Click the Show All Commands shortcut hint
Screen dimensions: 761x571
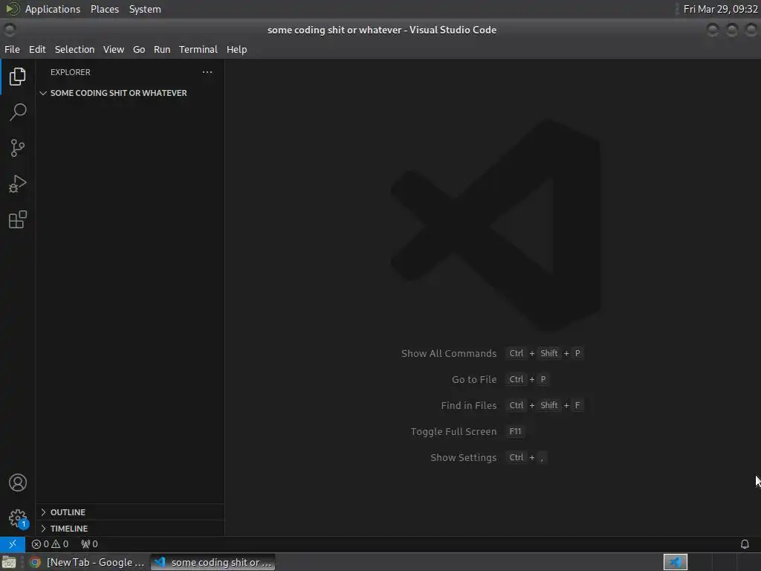[492, 353]
